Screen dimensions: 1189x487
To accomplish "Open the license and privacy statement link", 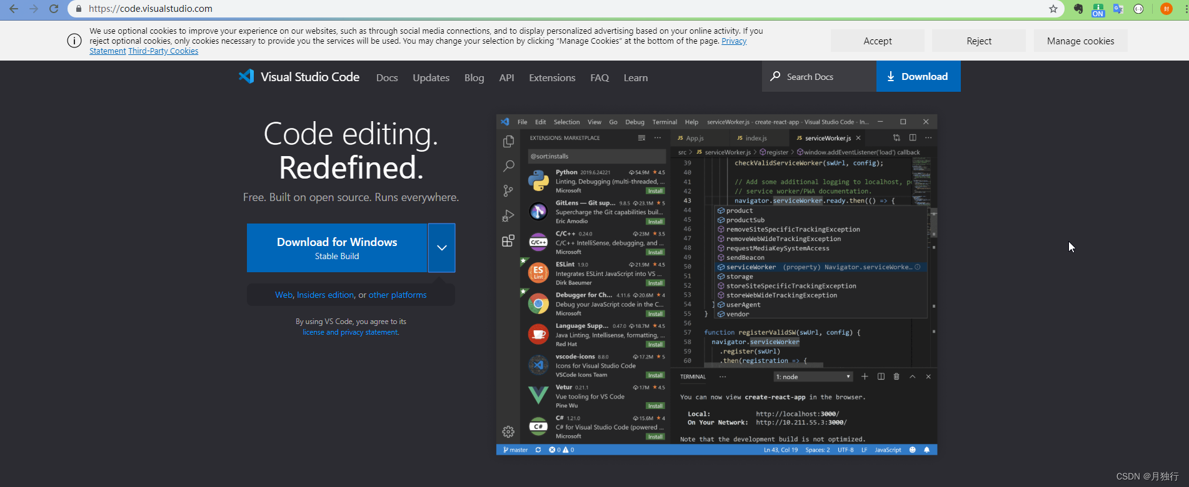I will point(350,332).
